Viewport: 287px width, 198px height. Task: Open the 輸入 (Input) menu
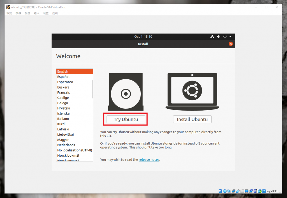37,13
